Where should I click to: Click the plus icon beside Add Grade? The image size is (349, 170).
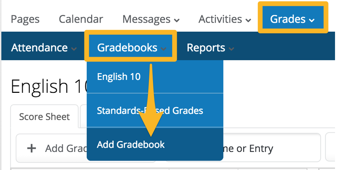(x=31, y=148)
